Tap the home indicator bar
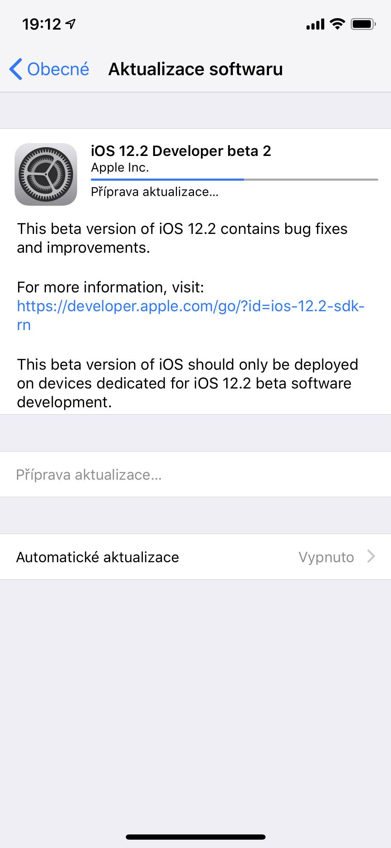The image size is (391, 848). 196,837
